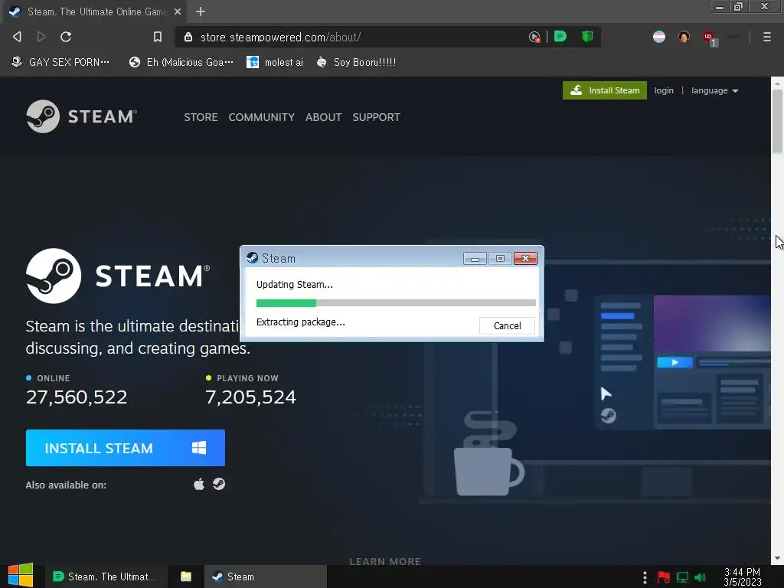The height and width of the screenshot is (588, 784).
Task: Click the scrollbar down arrow
Action: tap(778, 558)
